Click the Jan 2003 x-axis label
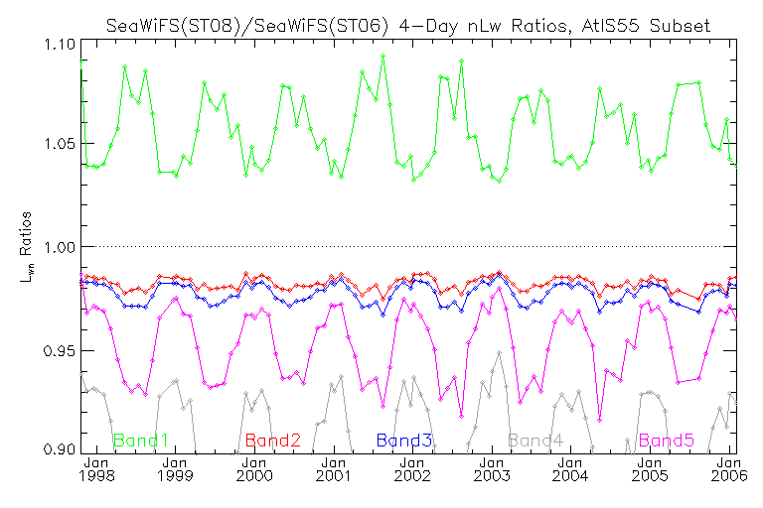The height and width of the screenshot is (508, 763). click(x=492, y=469)
